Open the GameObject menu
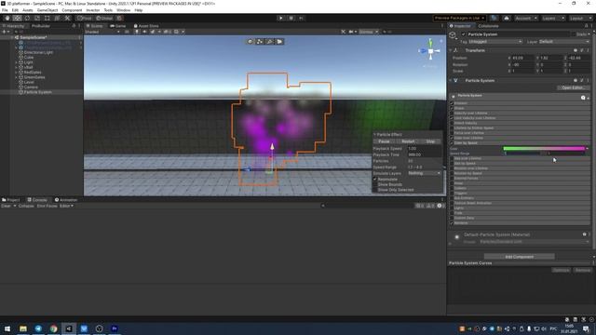596x335 pixels. (47, 10)
